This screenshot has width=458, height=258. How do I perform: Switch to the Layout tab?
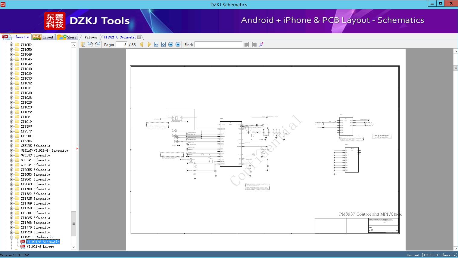43,37
